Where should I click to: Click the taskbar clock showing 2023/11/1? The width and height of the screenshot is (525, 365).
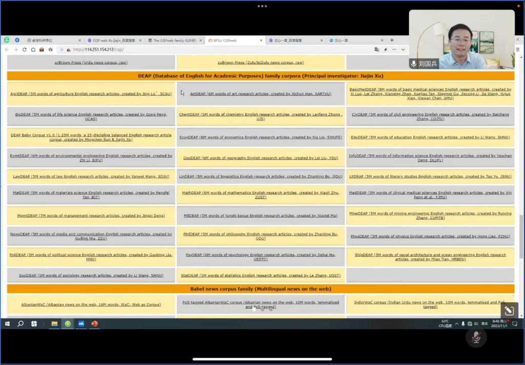pos(499,324)
